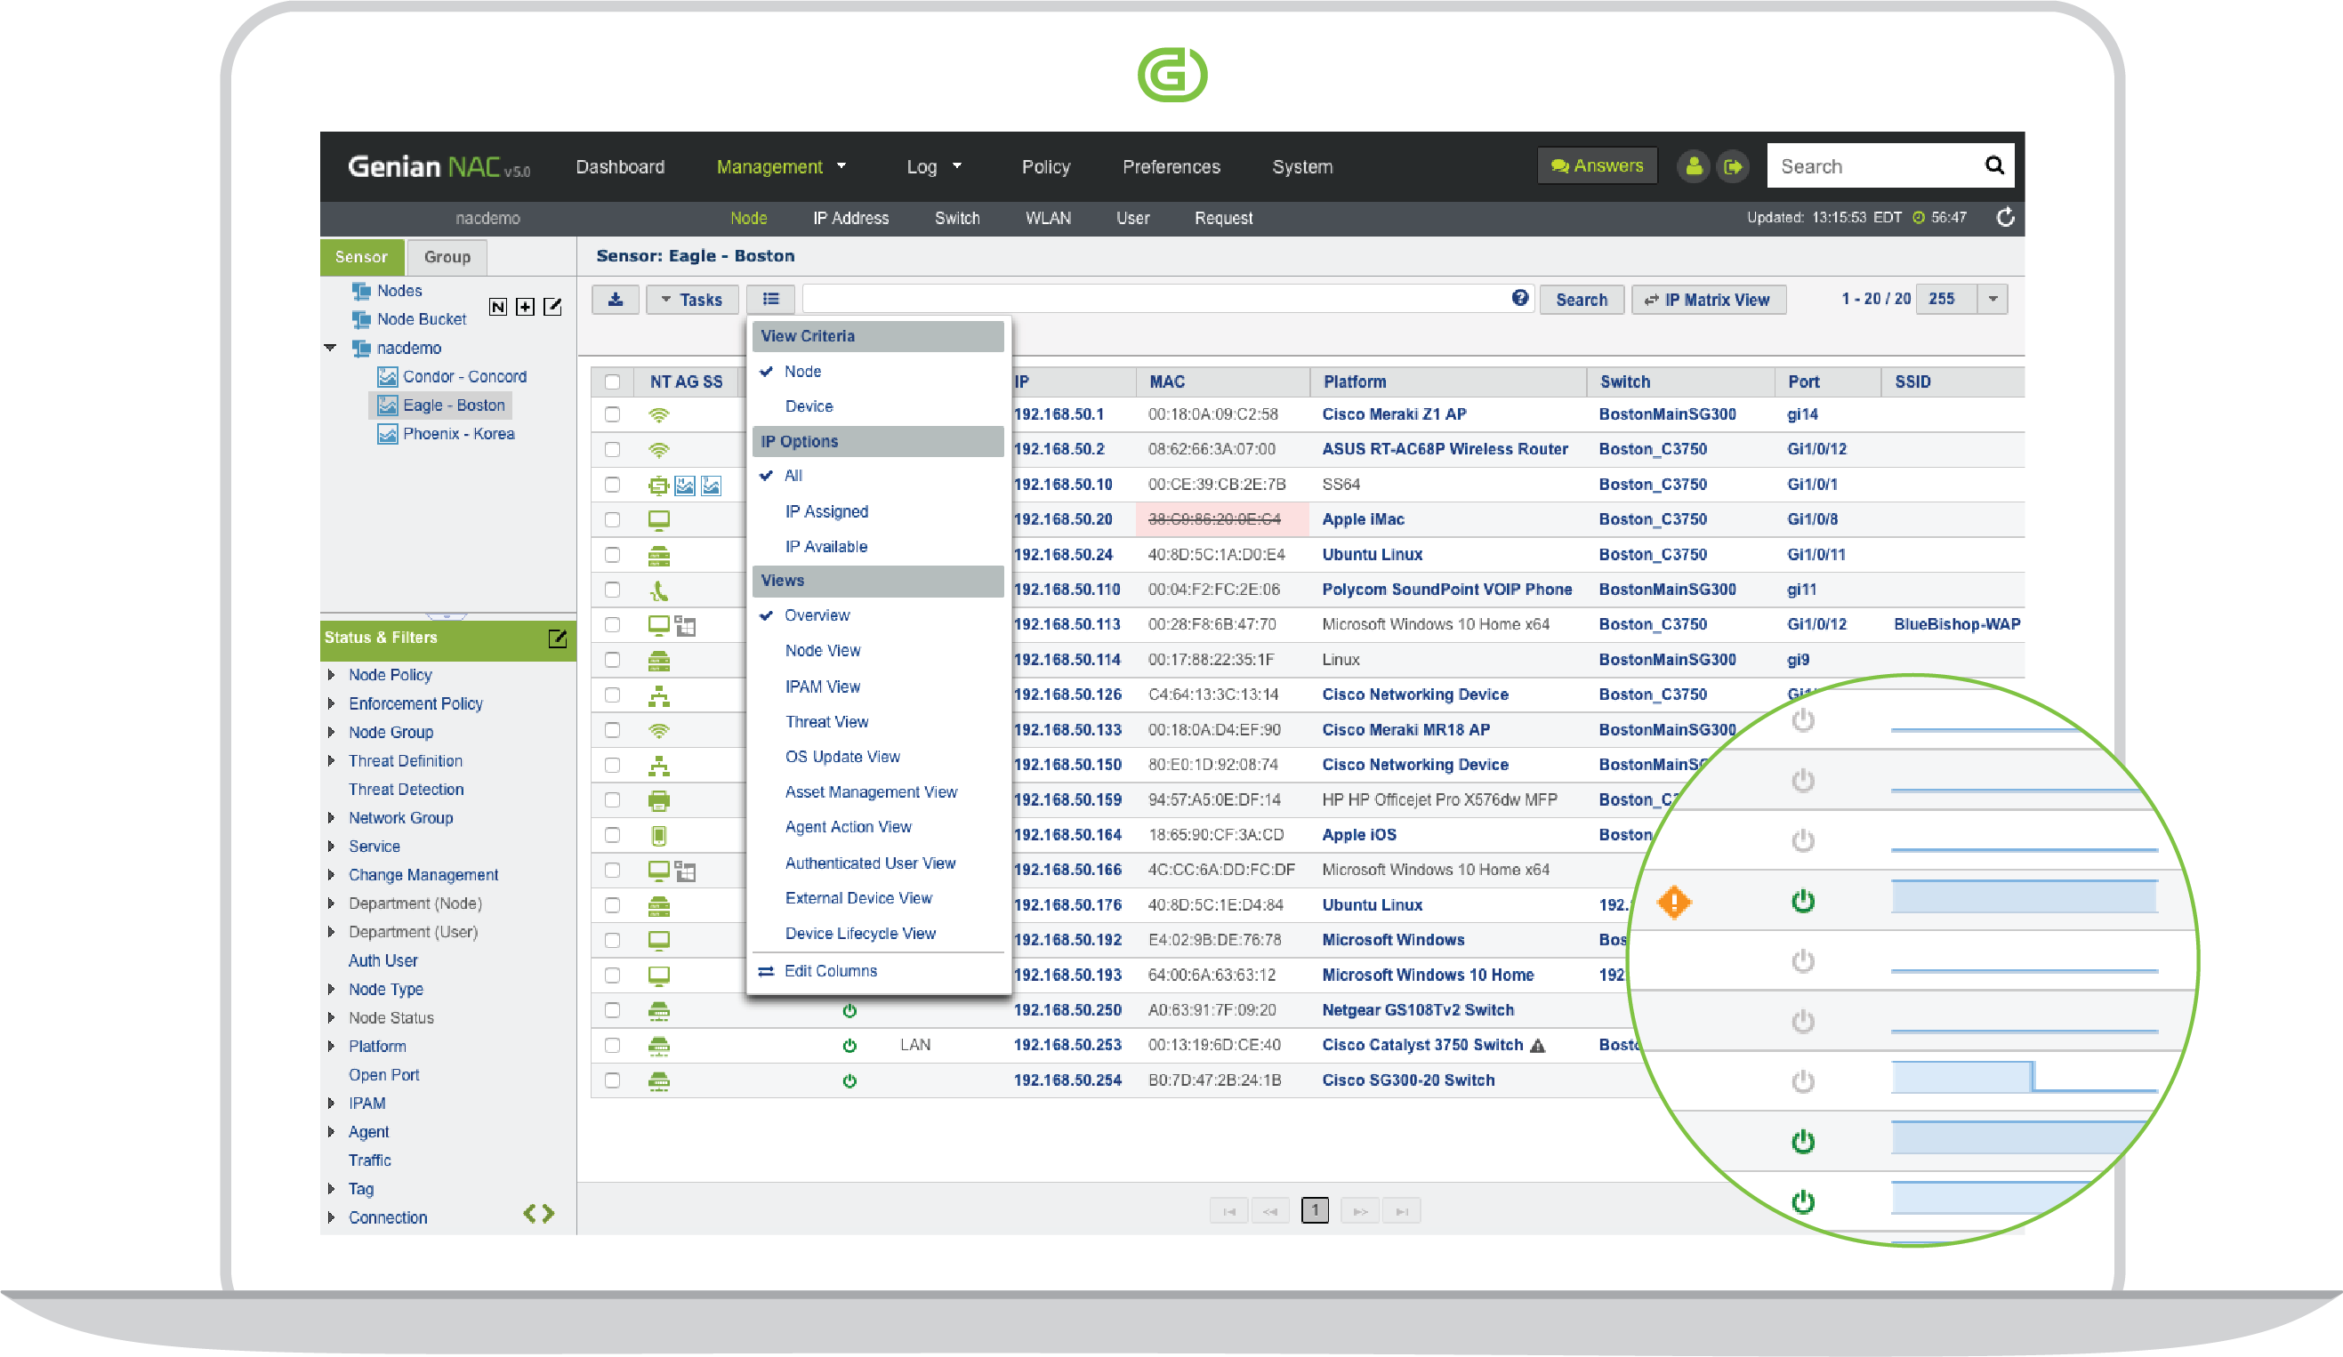The height and width of the screenshot is (1357, 2343).
Task: Click the plus add icon in tree
Action: [x=526, y=307]
